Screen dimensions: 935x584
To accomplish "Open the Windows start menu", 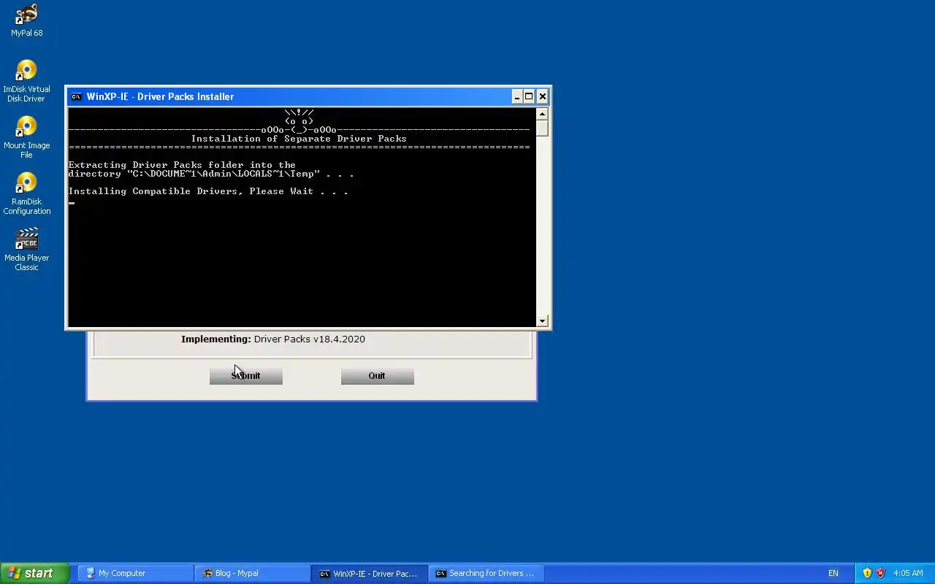I will 34,573.
